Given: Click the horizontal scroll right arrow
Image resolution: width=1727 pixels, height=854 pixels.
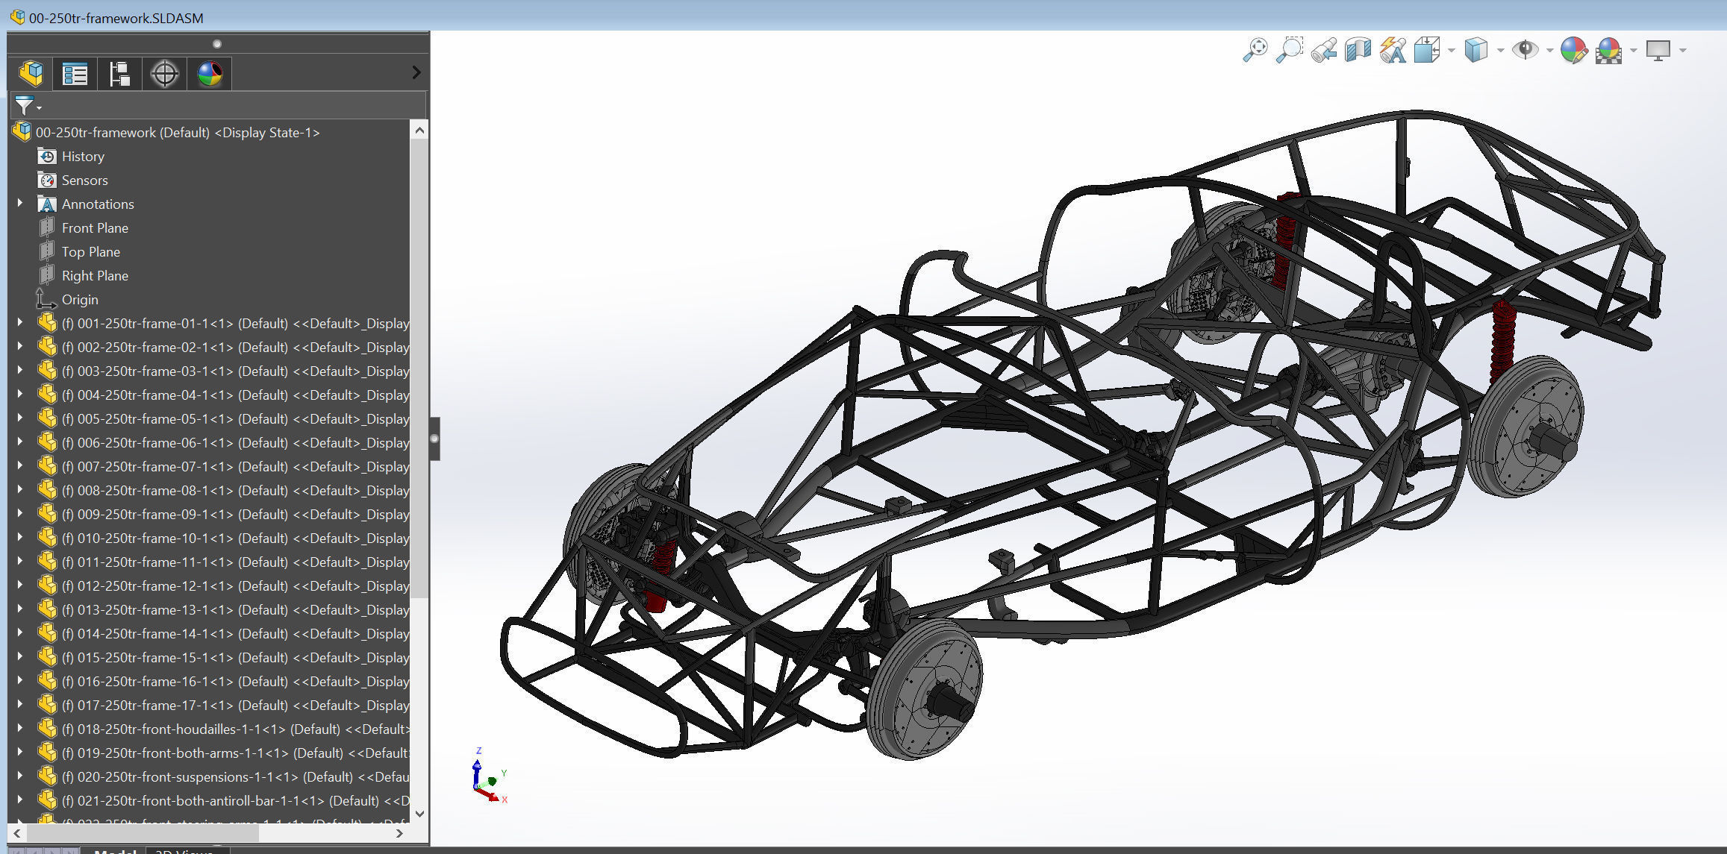Looking at the screenshot, I should [x=399, y=833].
